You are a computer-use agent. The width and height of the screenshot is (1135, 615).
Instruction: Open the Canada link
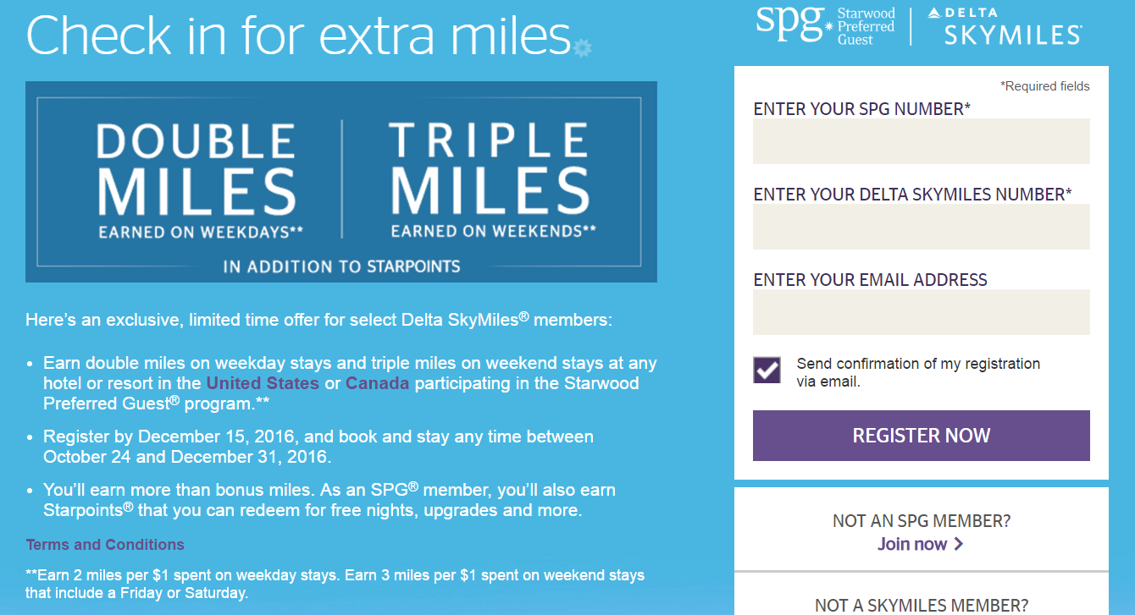[x=377, y=383]
